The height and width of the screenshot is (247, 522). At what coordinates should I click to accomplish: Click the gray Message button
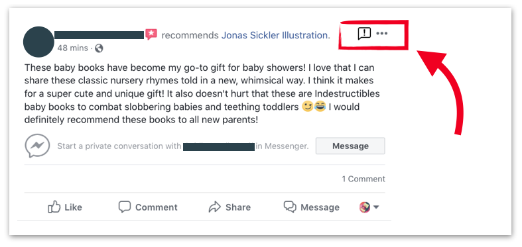pos(350,146)
